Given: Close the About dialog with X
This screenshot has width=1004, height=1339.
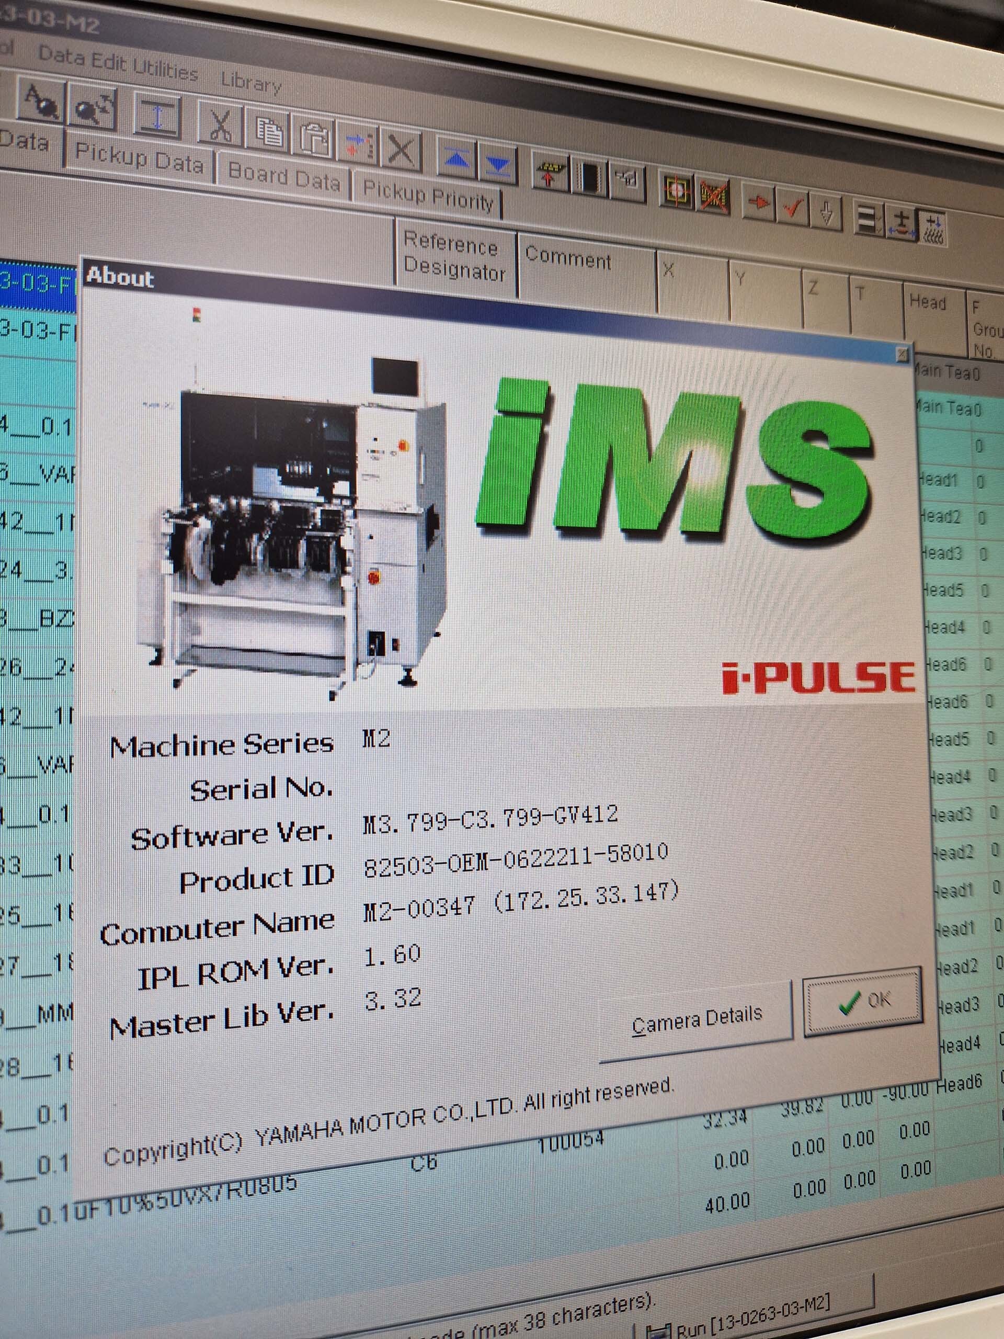Looking at the screenshot, I should click(x=903, y=354).
